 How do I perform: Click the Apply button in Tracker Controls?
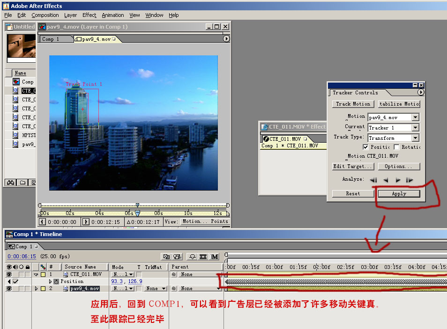point(399,194)
